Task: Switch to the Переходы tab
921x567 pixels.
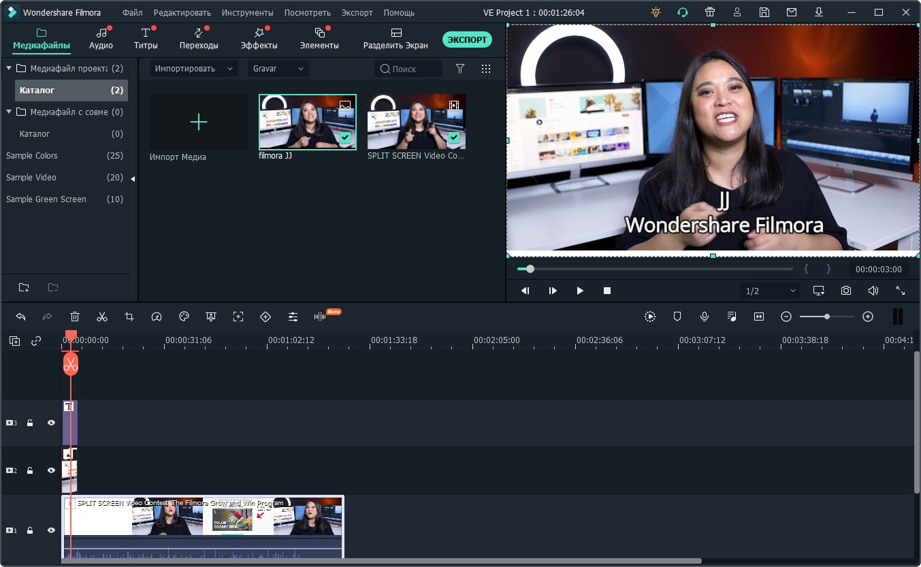Action: [x=199, y=39]
